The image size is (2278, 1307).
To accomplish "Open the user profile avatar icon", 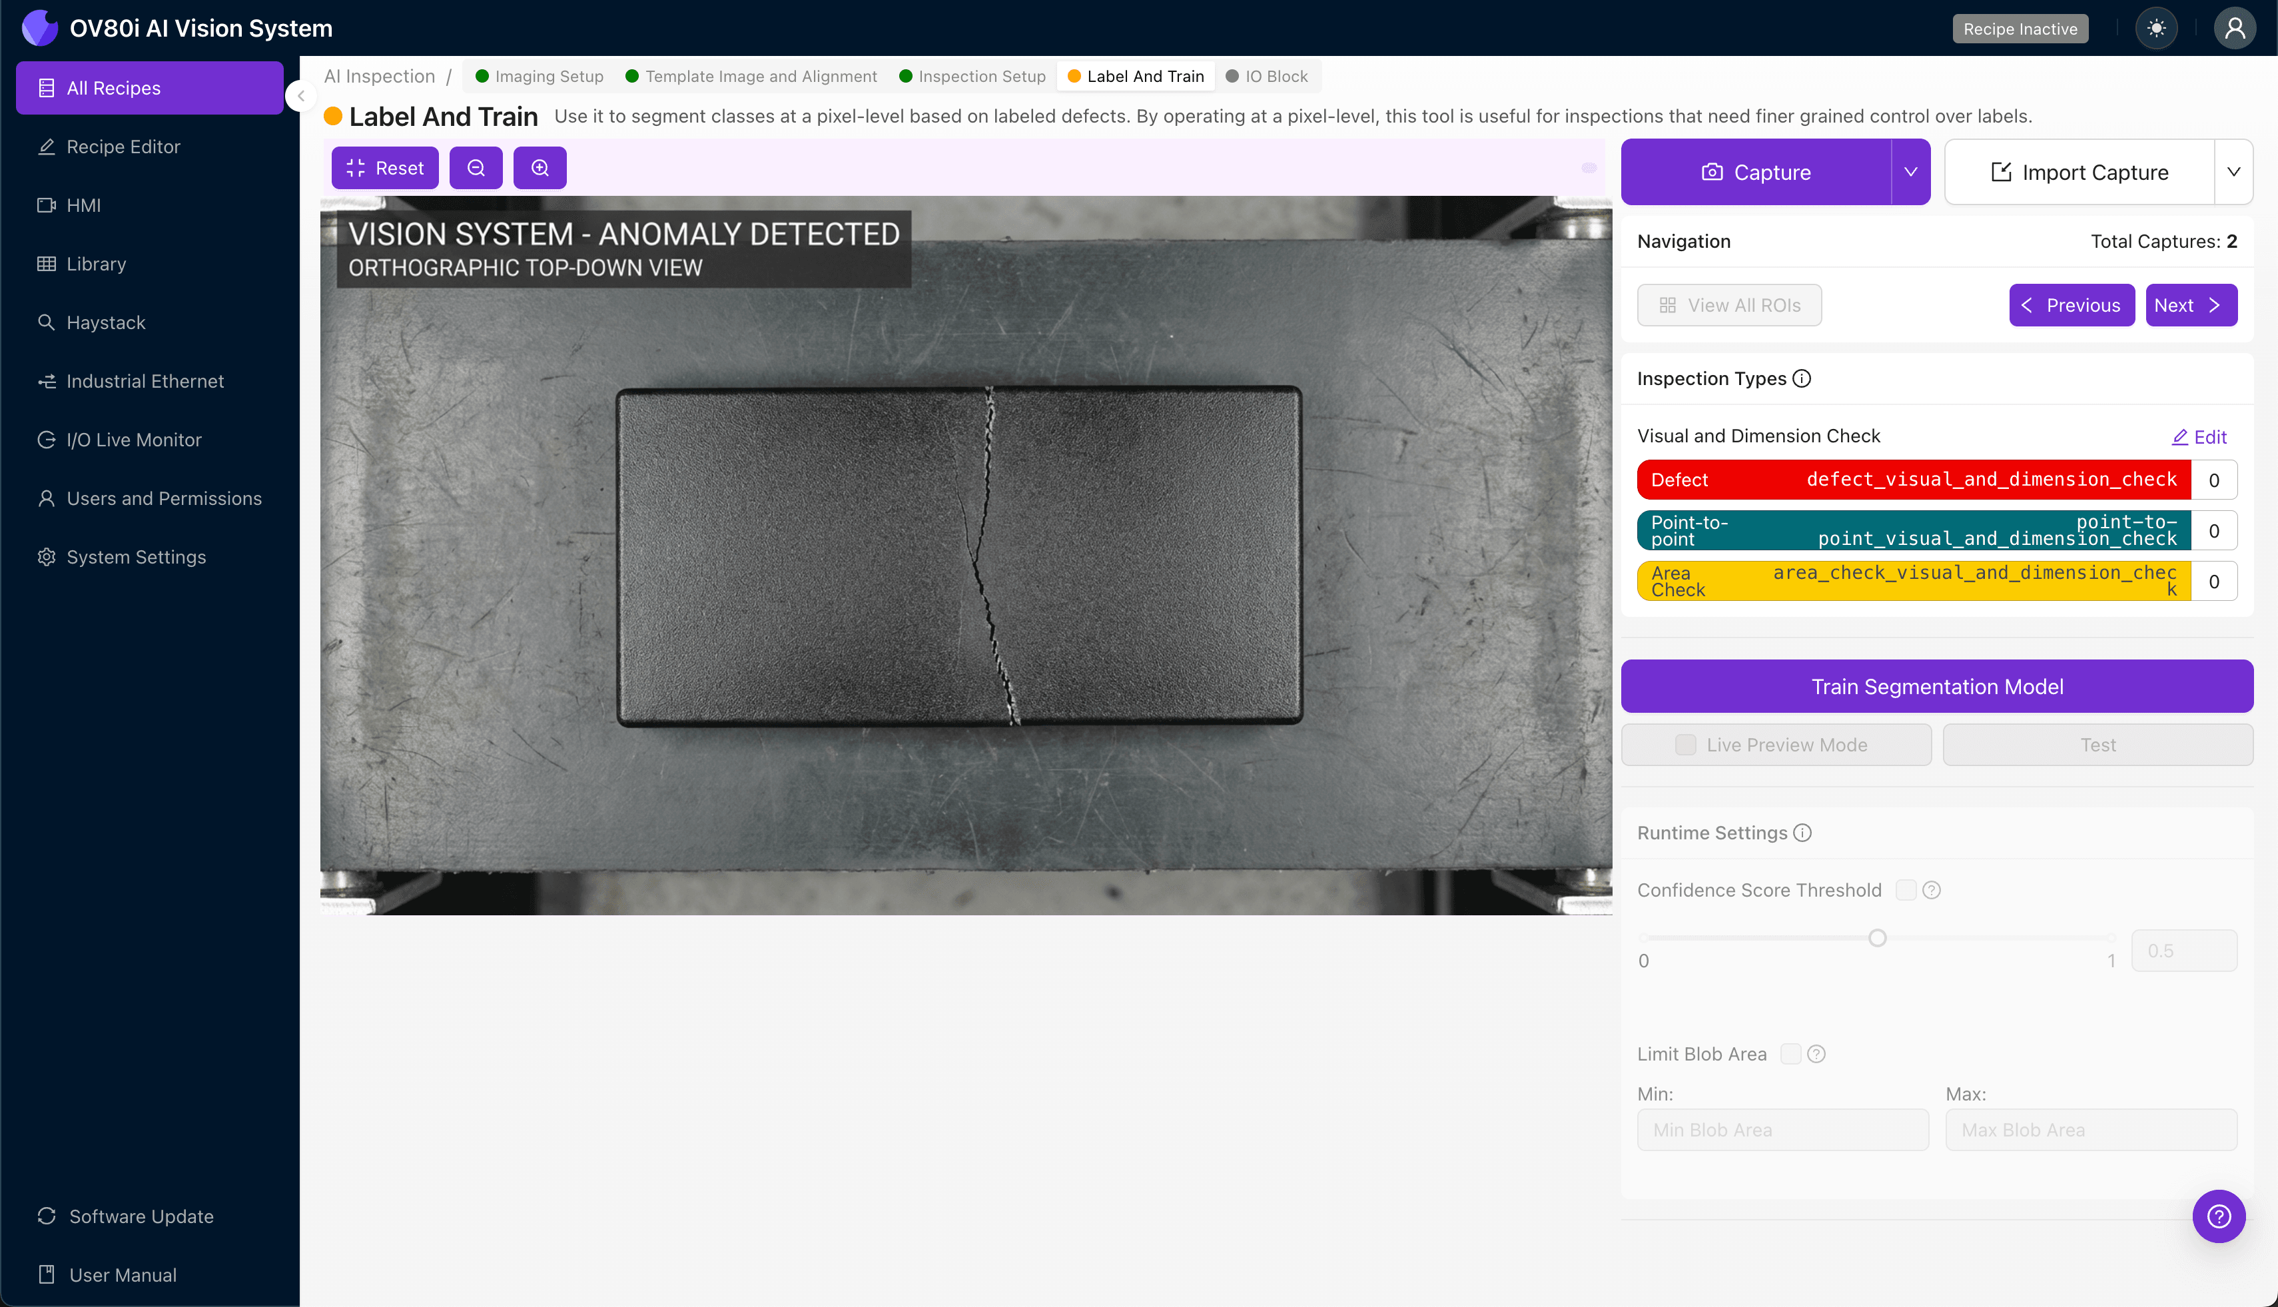I will (2234, 29).
